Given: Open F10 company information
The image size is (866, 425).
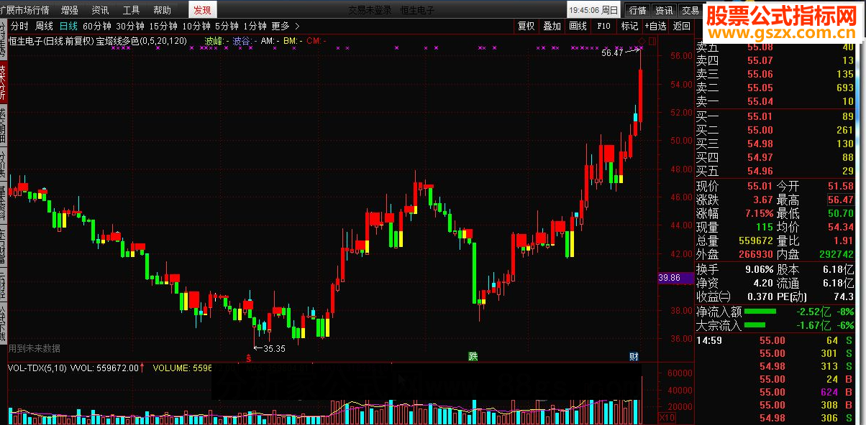Looking at the screenshot, I should (603, 26).
